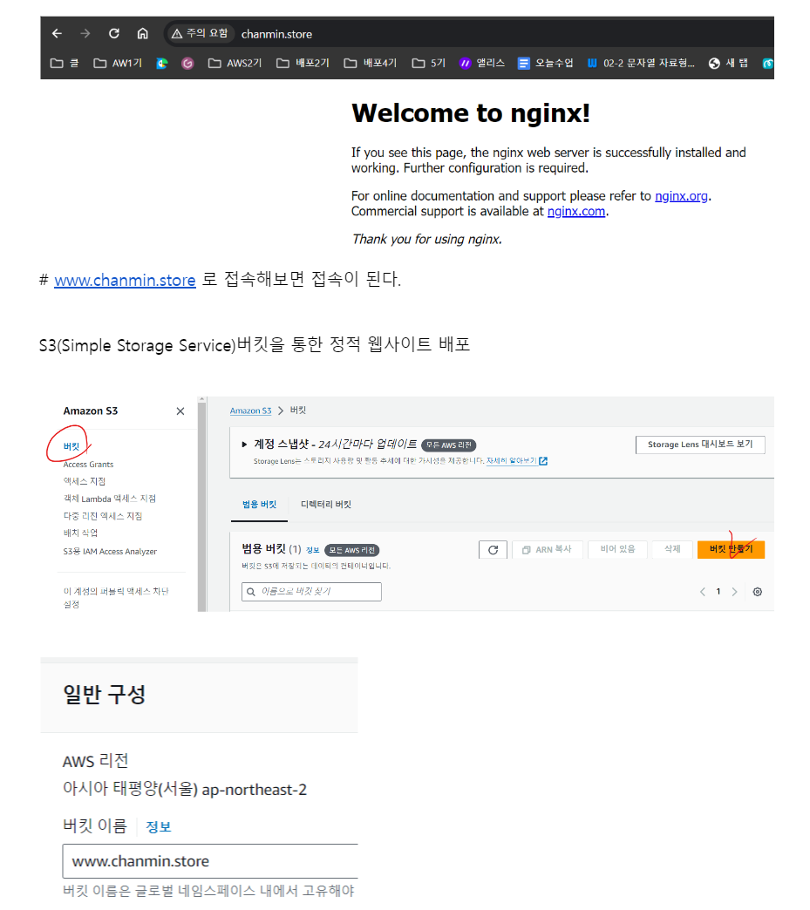
Task: Open the www.chanmin.store hyperlink
Action: click(x=125, y=280)
